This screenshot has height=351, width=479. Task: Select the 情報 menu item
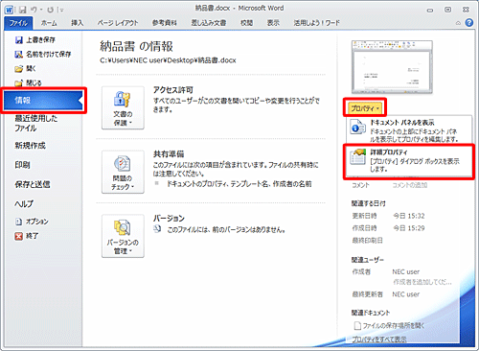[43, 101]
